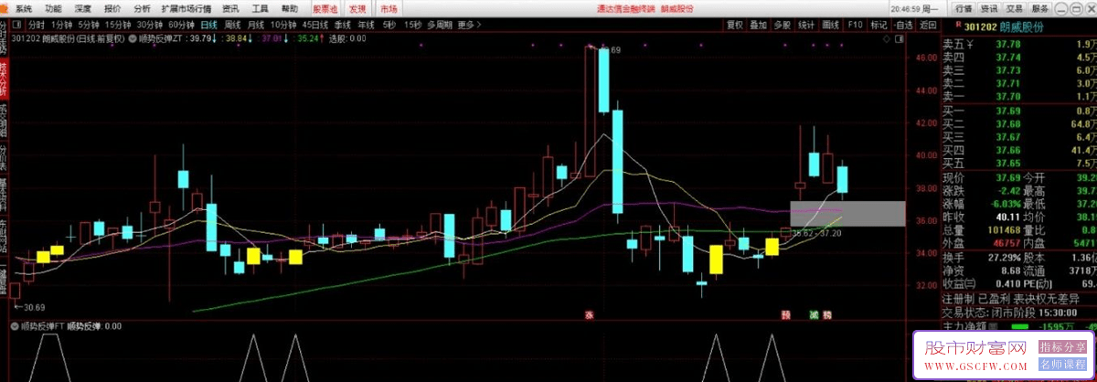
Task: Open the 报价 menu
Action: [112, 7]
